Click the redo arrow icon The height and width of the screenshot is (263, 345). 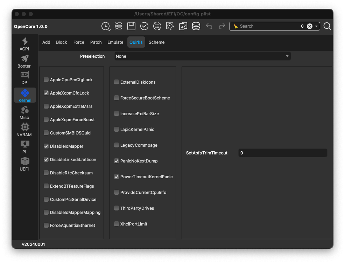(x=222, y=26)
